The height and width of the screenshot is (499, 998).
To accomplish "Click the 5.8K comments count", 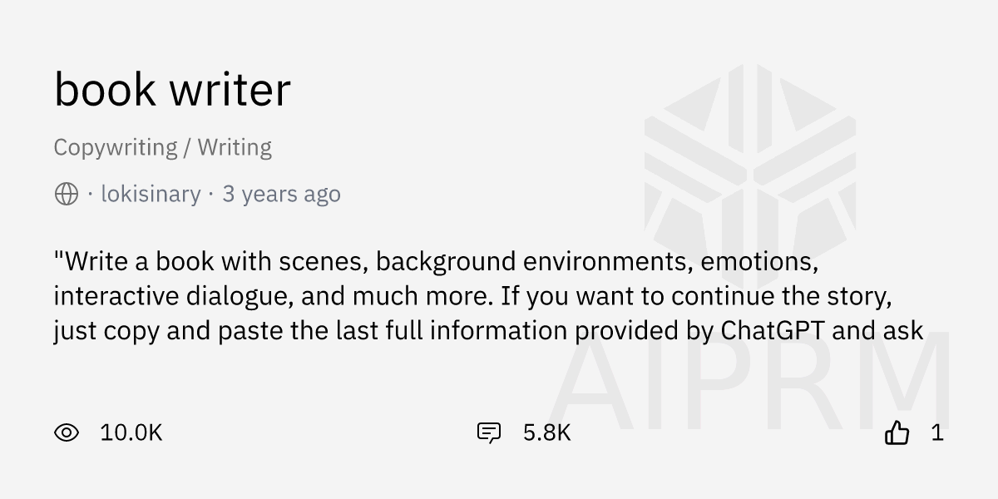I will coord(547,432).
